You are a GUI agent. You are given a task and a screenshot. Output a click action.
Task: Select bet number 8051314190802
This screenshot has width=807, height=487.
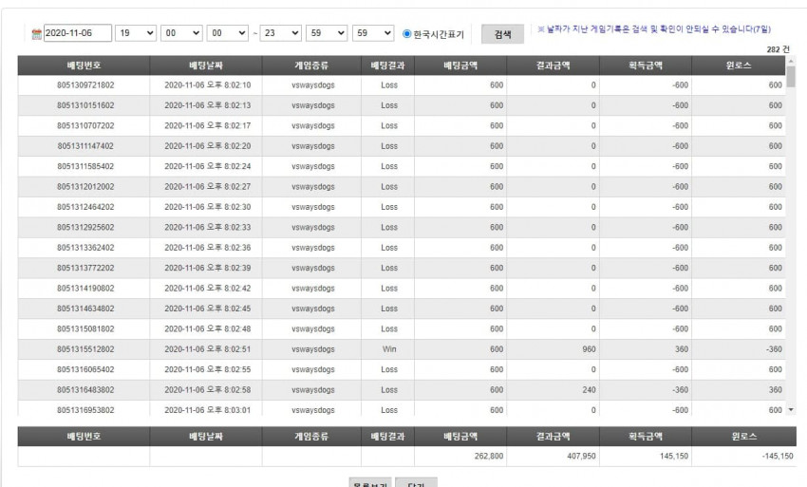[x=85, y=289]
